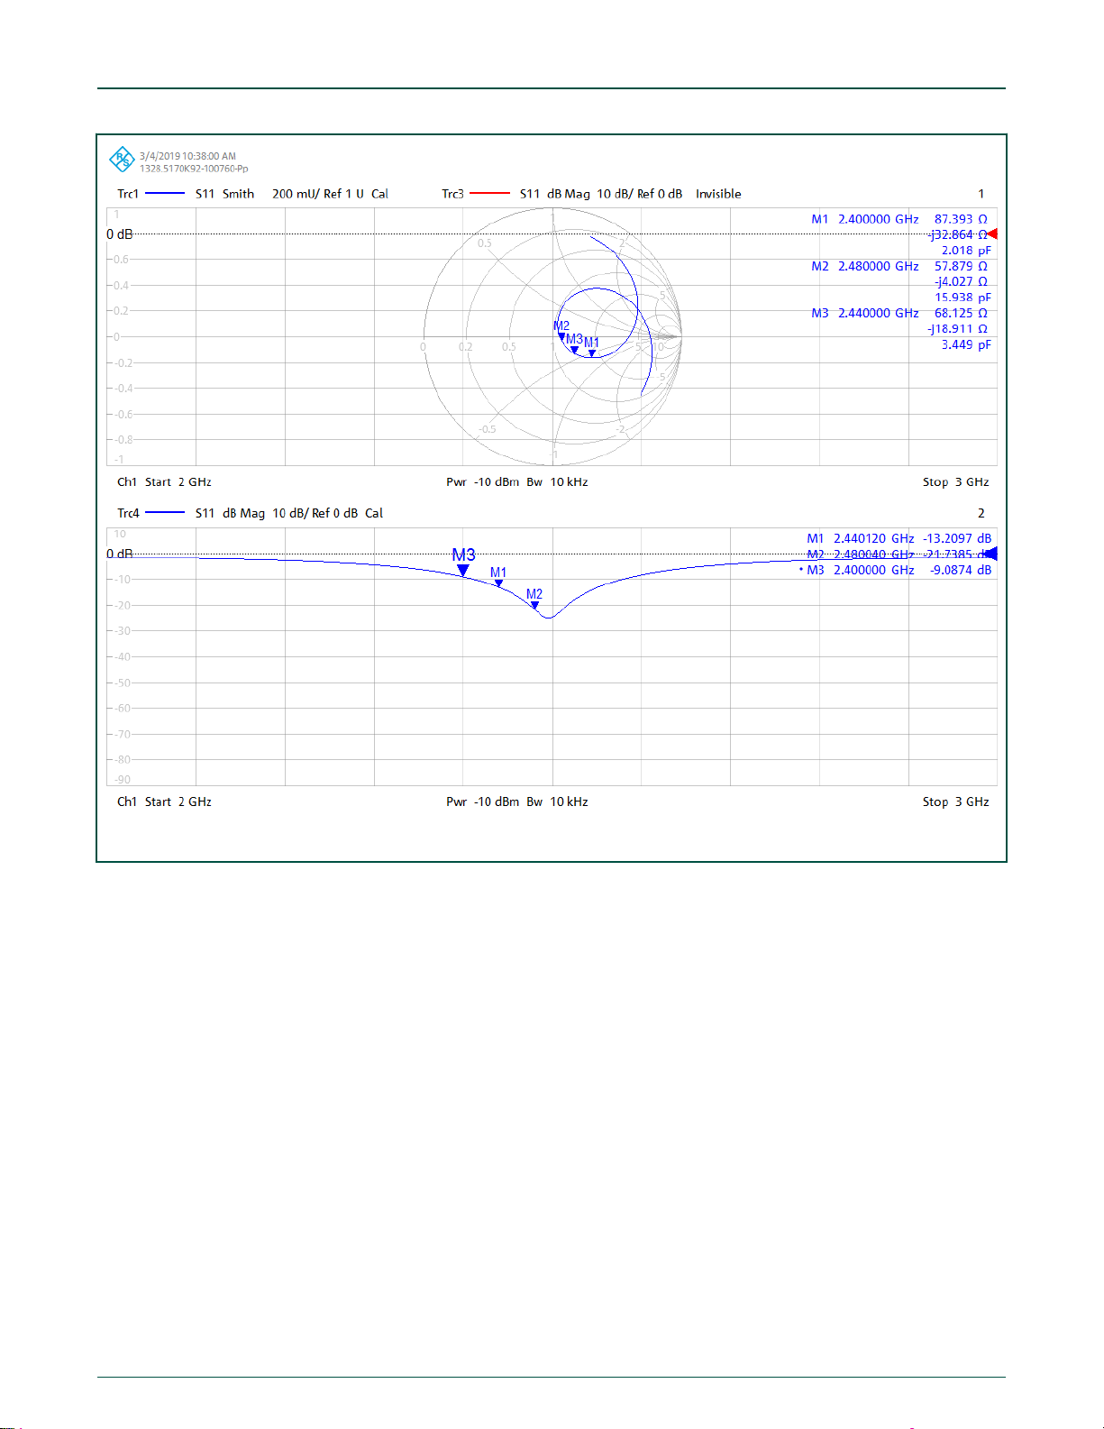Click 'Start 2 GHz' under the Trc4 diagram
The width and height of the screenshot is (1104, 1429).
[x=178, y=802]
